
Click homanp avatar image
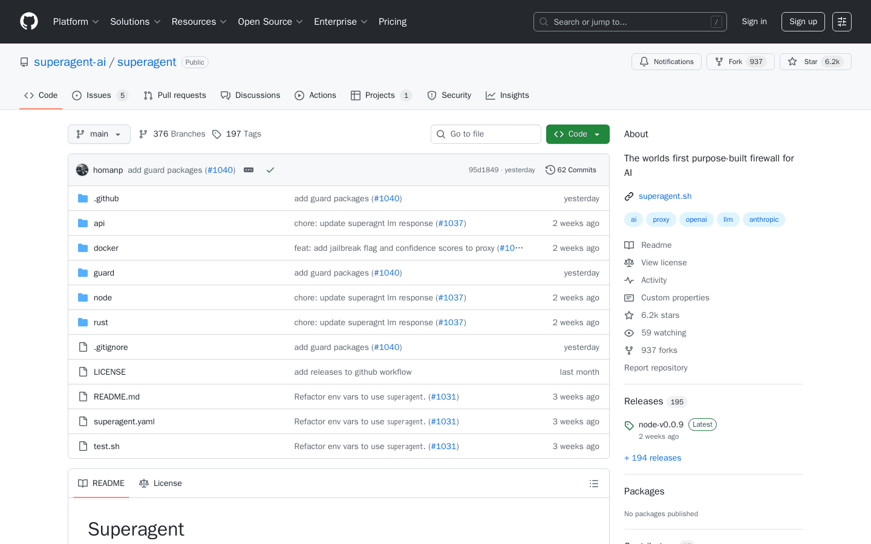82,170
